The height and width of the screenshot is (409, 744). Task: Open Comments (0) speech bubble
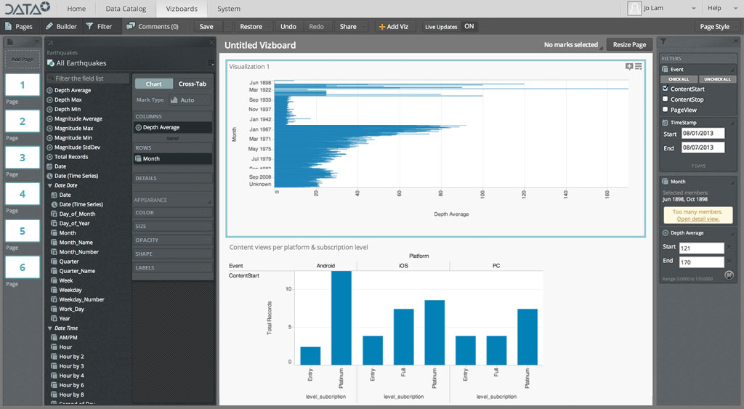(152, 27)
